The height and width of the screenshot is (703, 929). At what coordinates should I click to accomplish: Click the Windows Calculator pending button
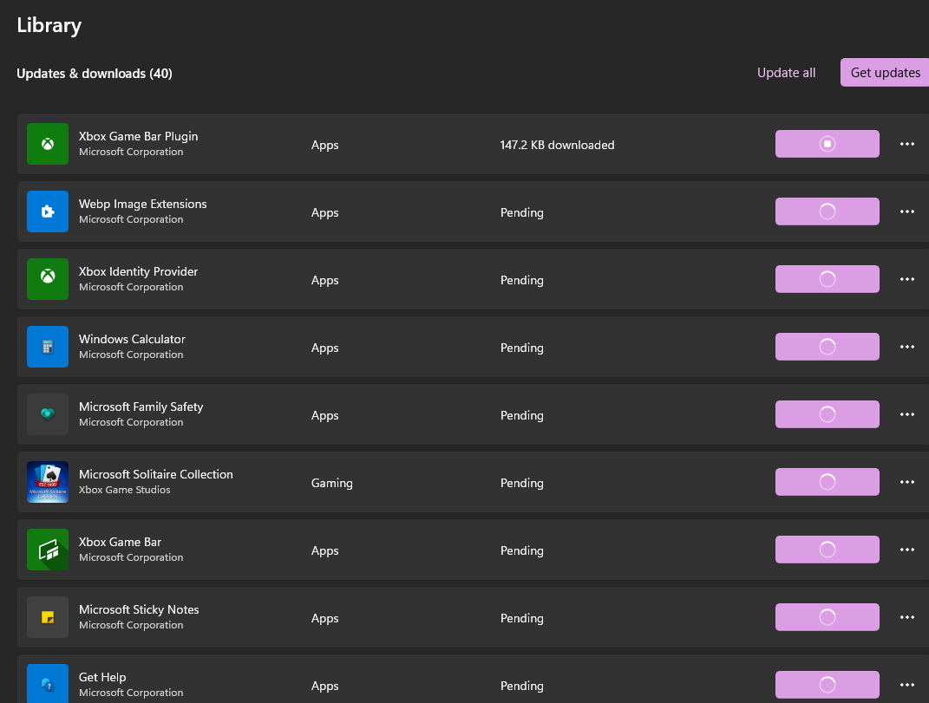click(828, 347)
